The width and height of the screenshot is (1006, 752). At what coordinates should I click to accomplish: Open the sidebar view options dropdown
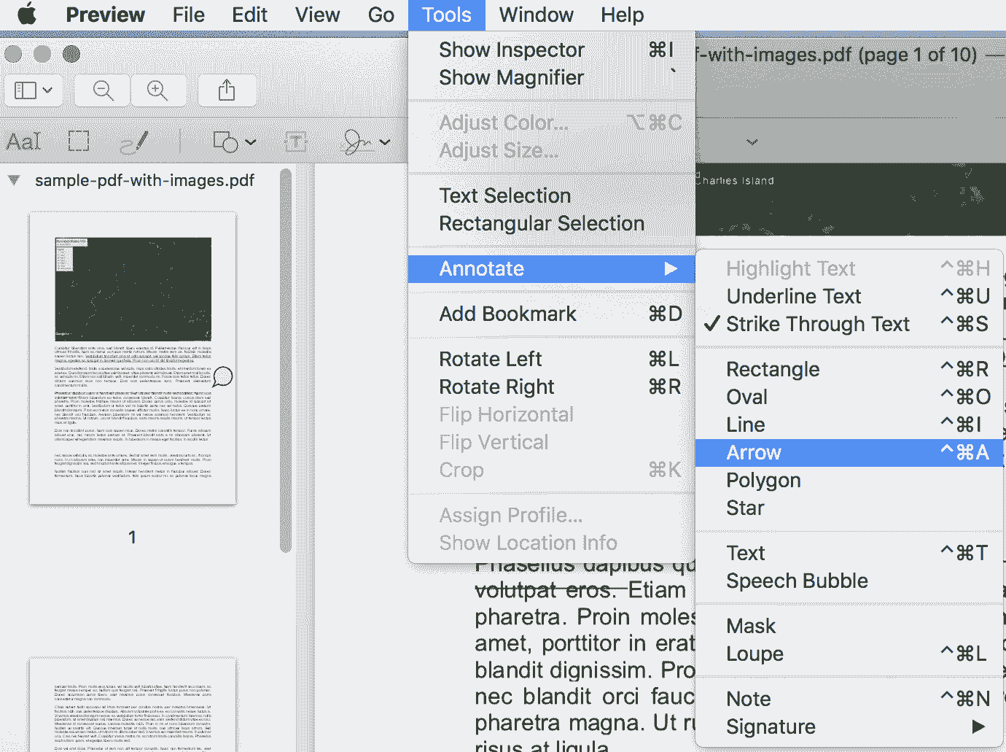tap(34, 90)
